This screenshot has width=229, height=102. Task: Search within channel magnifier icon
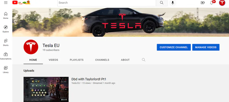pyautogui.click(x=144, y=60)
